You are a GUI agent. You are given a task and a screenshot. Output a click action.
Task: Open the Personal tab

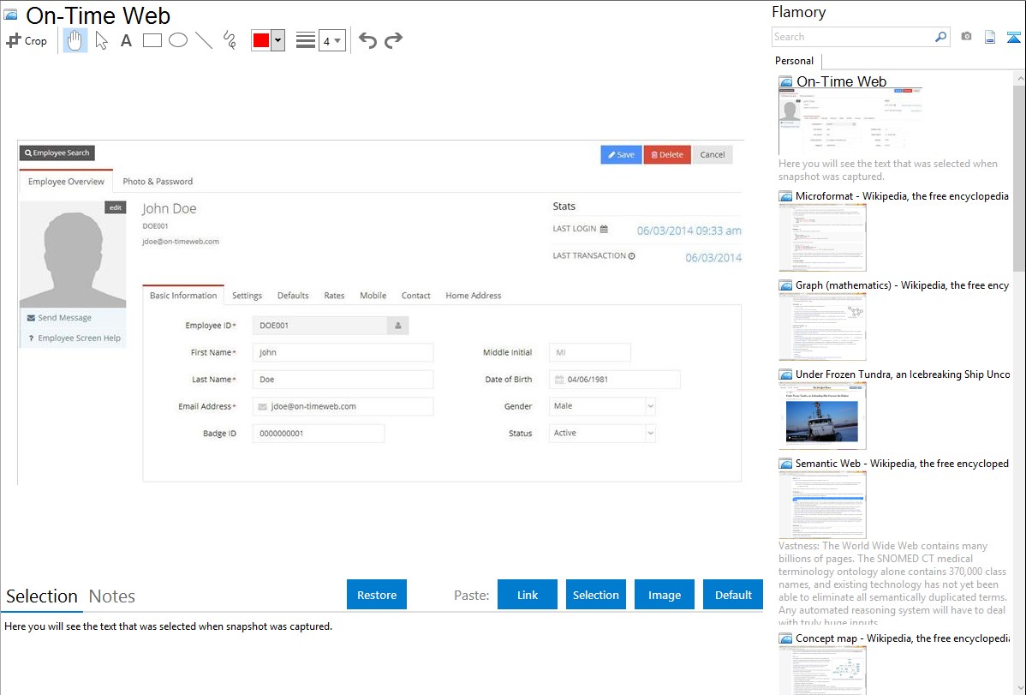click(794, 61)
